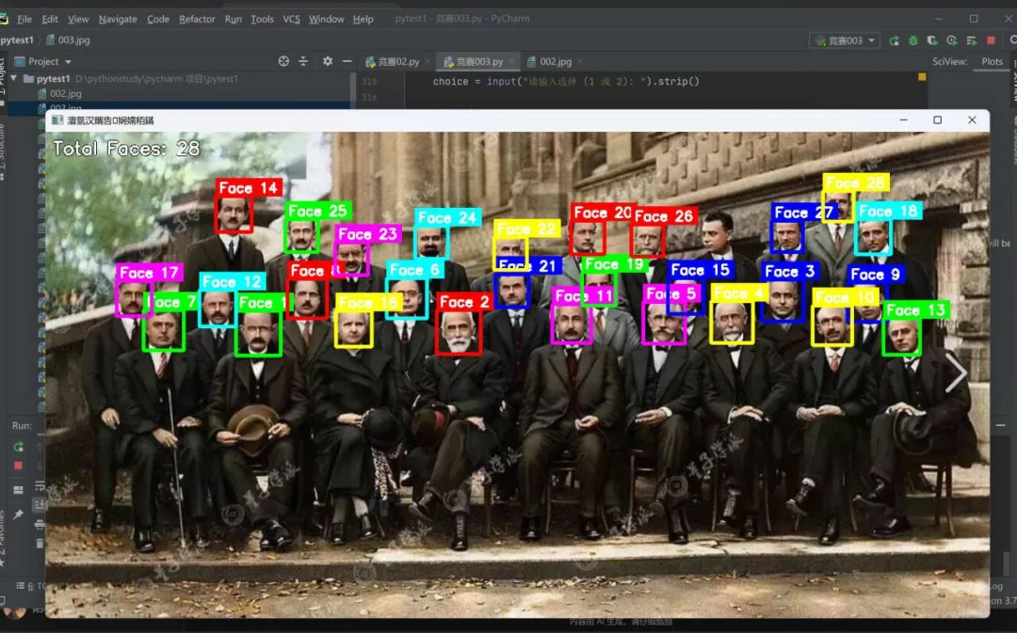
Task: Open the Tools menu
Action: 262,19
